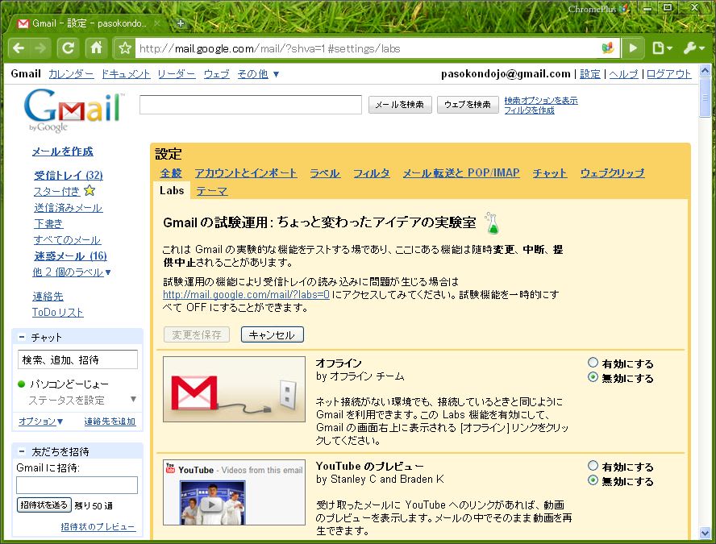Switch to the フィルタ settings tab
Viewport: 716px width, 544px height.
(x=371, y=173)
